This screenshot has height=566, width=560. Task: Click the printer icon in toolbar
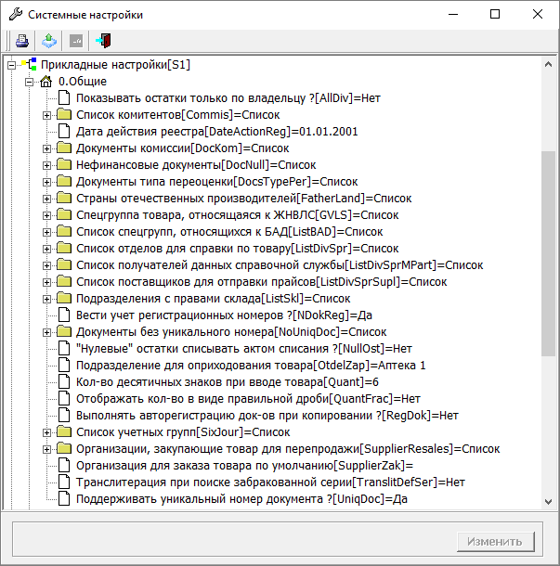pyautogui.click(x=22, y=41)
